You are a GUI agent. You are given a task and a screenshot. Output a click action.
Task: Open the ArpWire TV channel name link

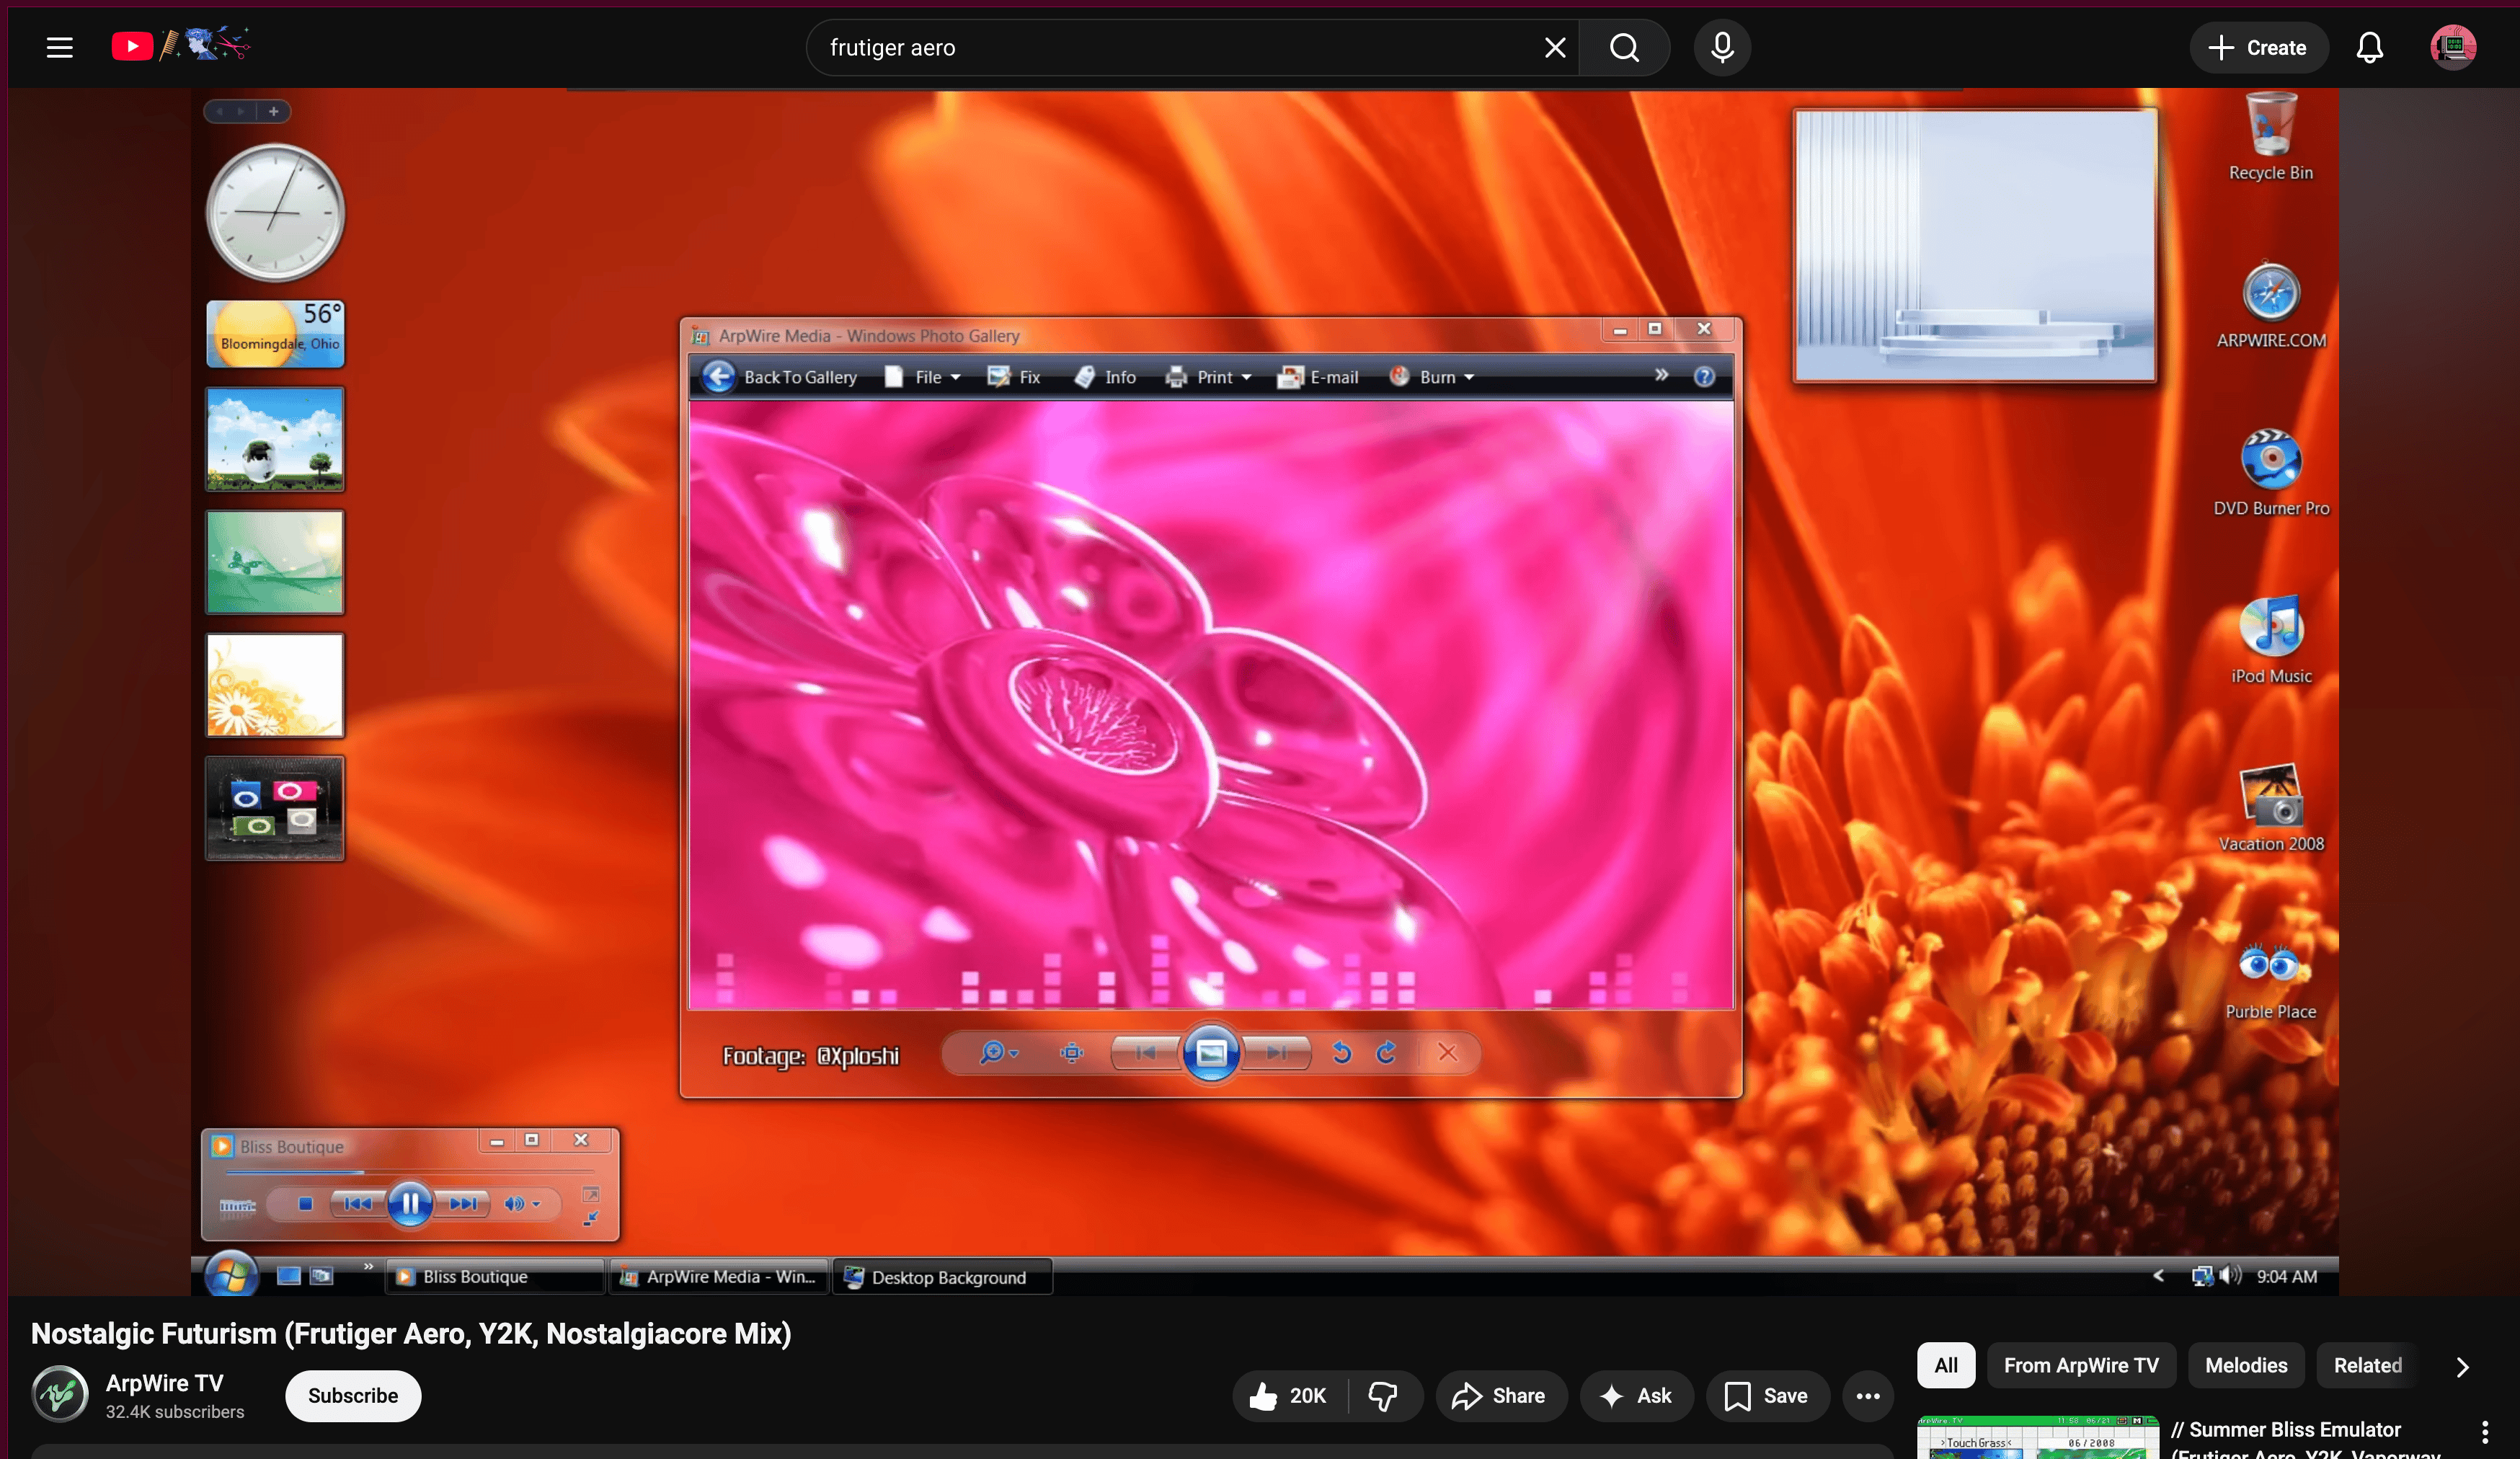(165, 1382)
